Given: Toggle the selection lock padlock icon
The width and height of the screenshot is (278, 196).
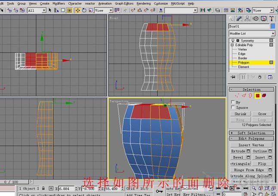Looking at the screenshot, I should [x=43, y=188].
